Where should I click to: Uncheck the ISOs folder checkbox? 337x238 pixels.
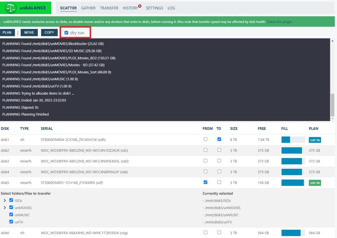coord(11,200)
